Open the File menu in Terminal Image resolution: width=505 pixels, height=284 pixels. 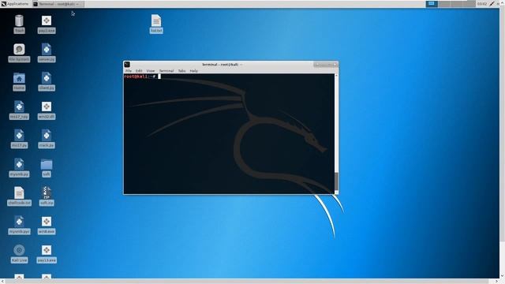128,71
